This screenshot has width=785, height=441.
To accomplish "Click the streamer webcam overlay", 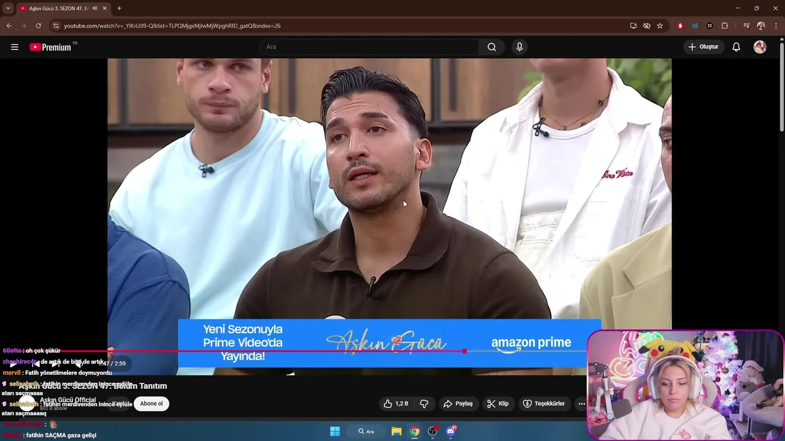I will click(685, 385).
